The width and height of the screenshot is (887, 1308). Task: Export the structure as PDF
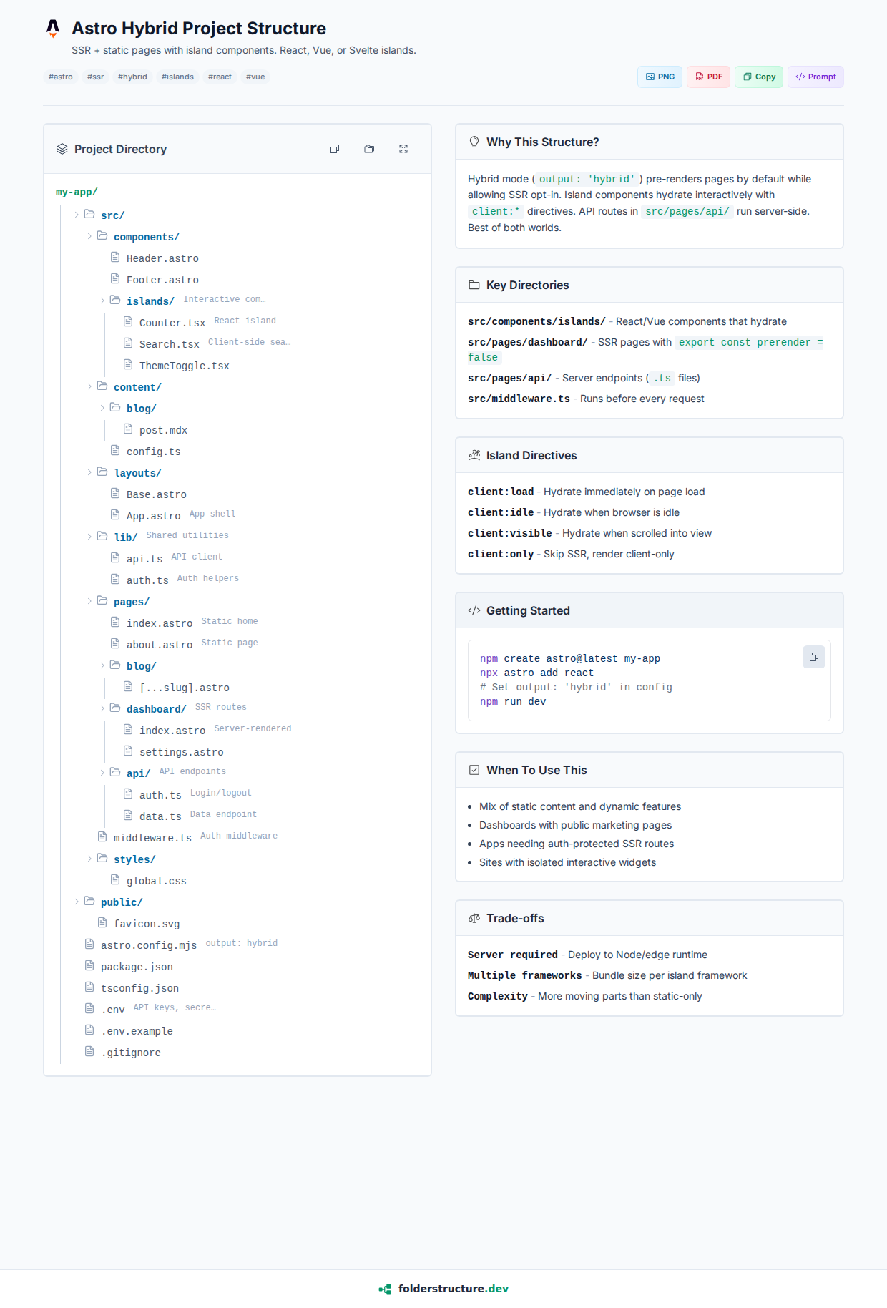pyautogui.click(x=708, y=77)
